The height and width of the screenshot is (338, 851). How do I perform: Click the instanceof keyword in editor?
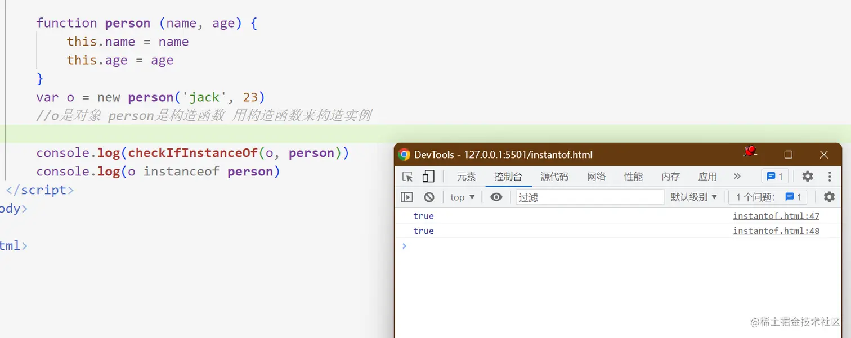tap(181, 172)
